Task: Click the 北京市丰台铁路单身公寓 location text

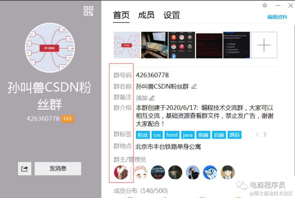Action: coord(168,147)
